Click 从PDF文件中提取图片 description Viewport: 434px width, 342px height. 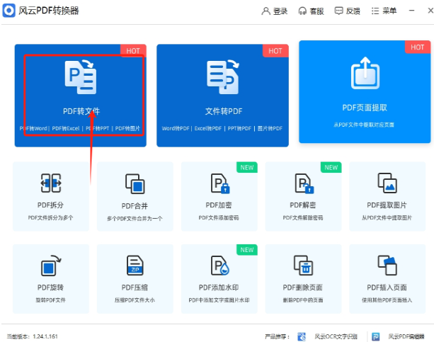point(387,217)
